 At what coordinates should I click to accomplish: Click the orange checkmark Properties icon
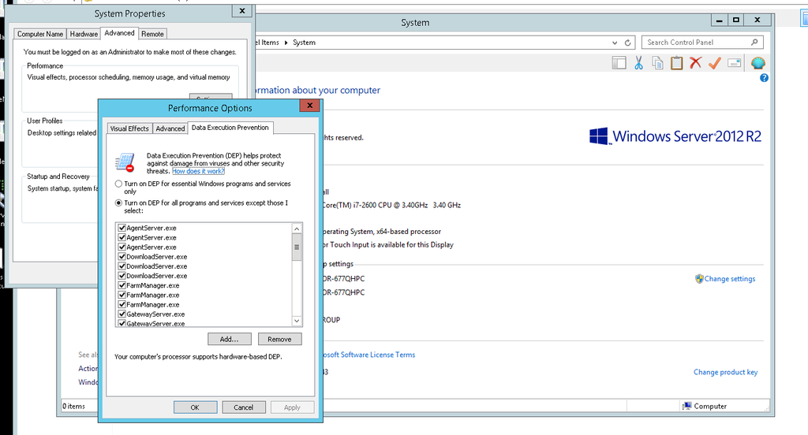point(715,63)
